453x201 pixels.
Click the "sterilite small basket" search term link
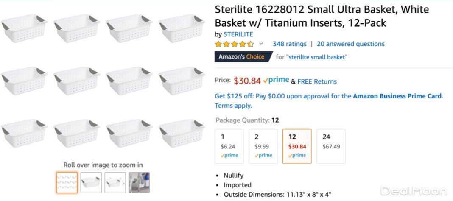(317, 57)
